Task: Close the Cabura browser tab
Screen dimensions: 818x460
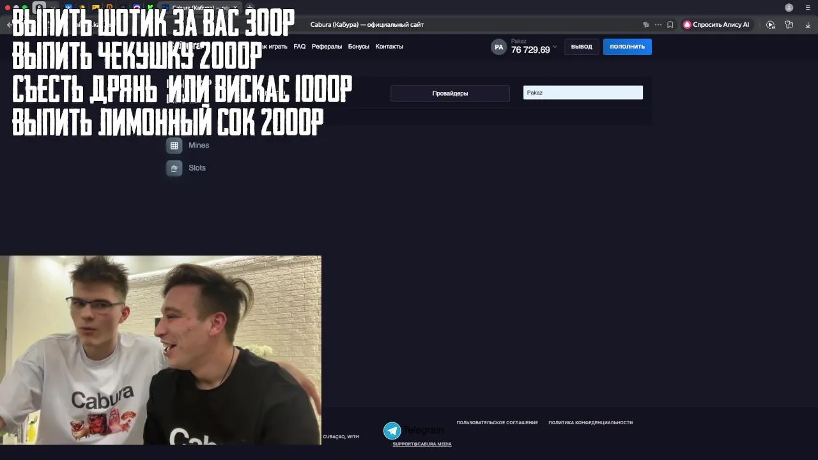Action: 235,8
